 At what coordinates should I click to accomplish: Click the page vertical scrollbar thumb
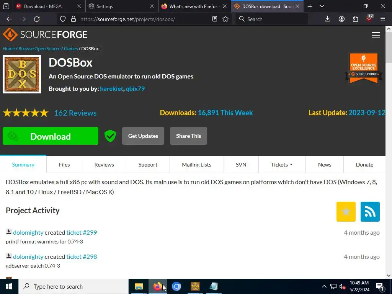[389, 48]
